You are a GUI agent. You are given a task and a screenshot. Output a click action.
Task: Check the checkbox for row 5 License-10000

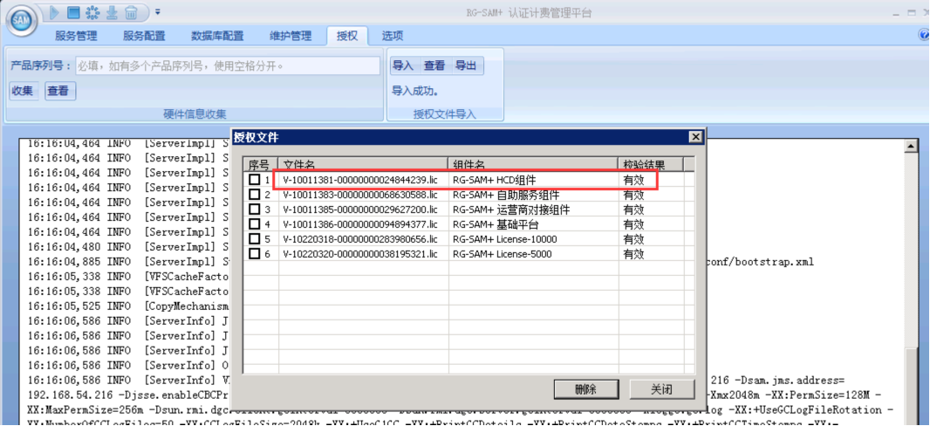(x=255, y=239)
